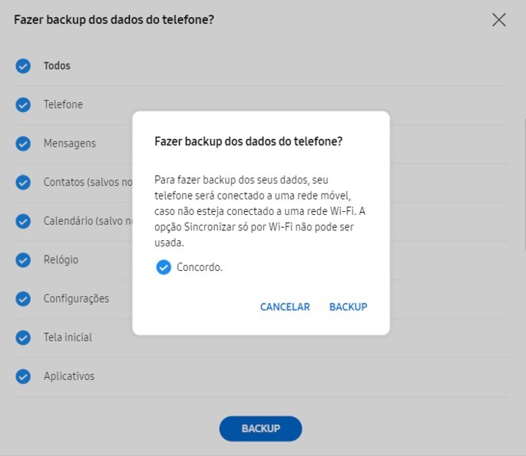Confirm BACKUP in the dialog
526x456 pixels.
click(348, 307)
